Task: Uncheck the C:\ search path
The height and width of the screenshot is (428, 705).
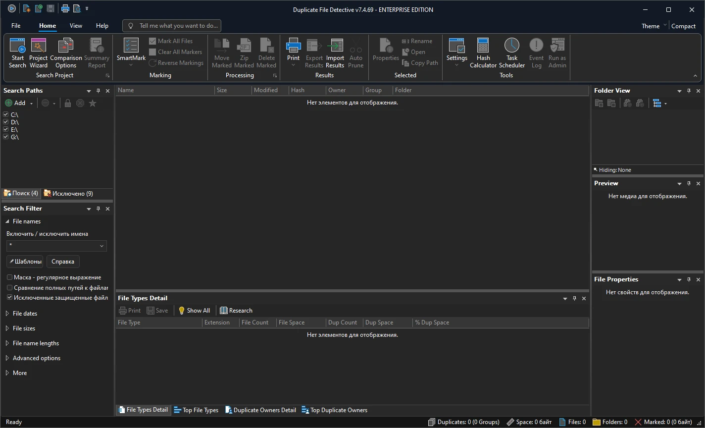Action: point(6,114)
